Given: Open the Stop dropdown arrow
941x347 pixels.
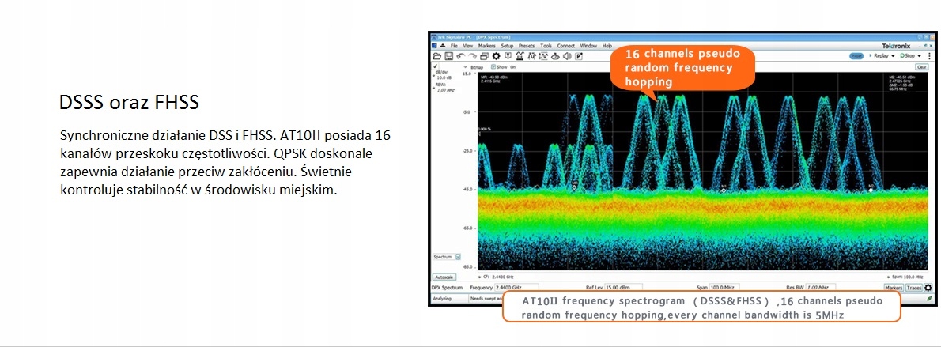Looking at the screenshot, I should (x=919, y=56).
